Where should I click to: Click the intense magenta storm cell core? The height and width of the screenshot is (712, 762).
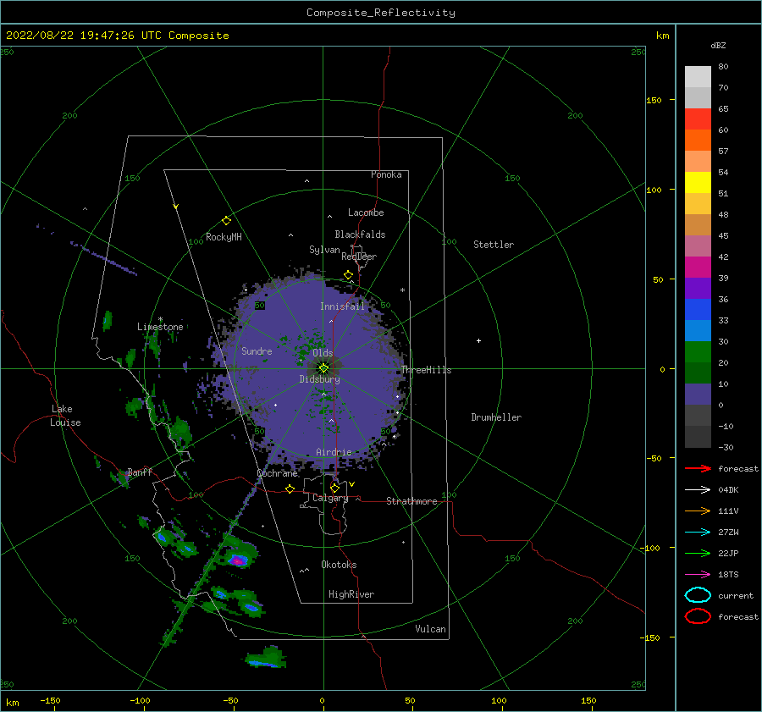(x=238, y=560)
